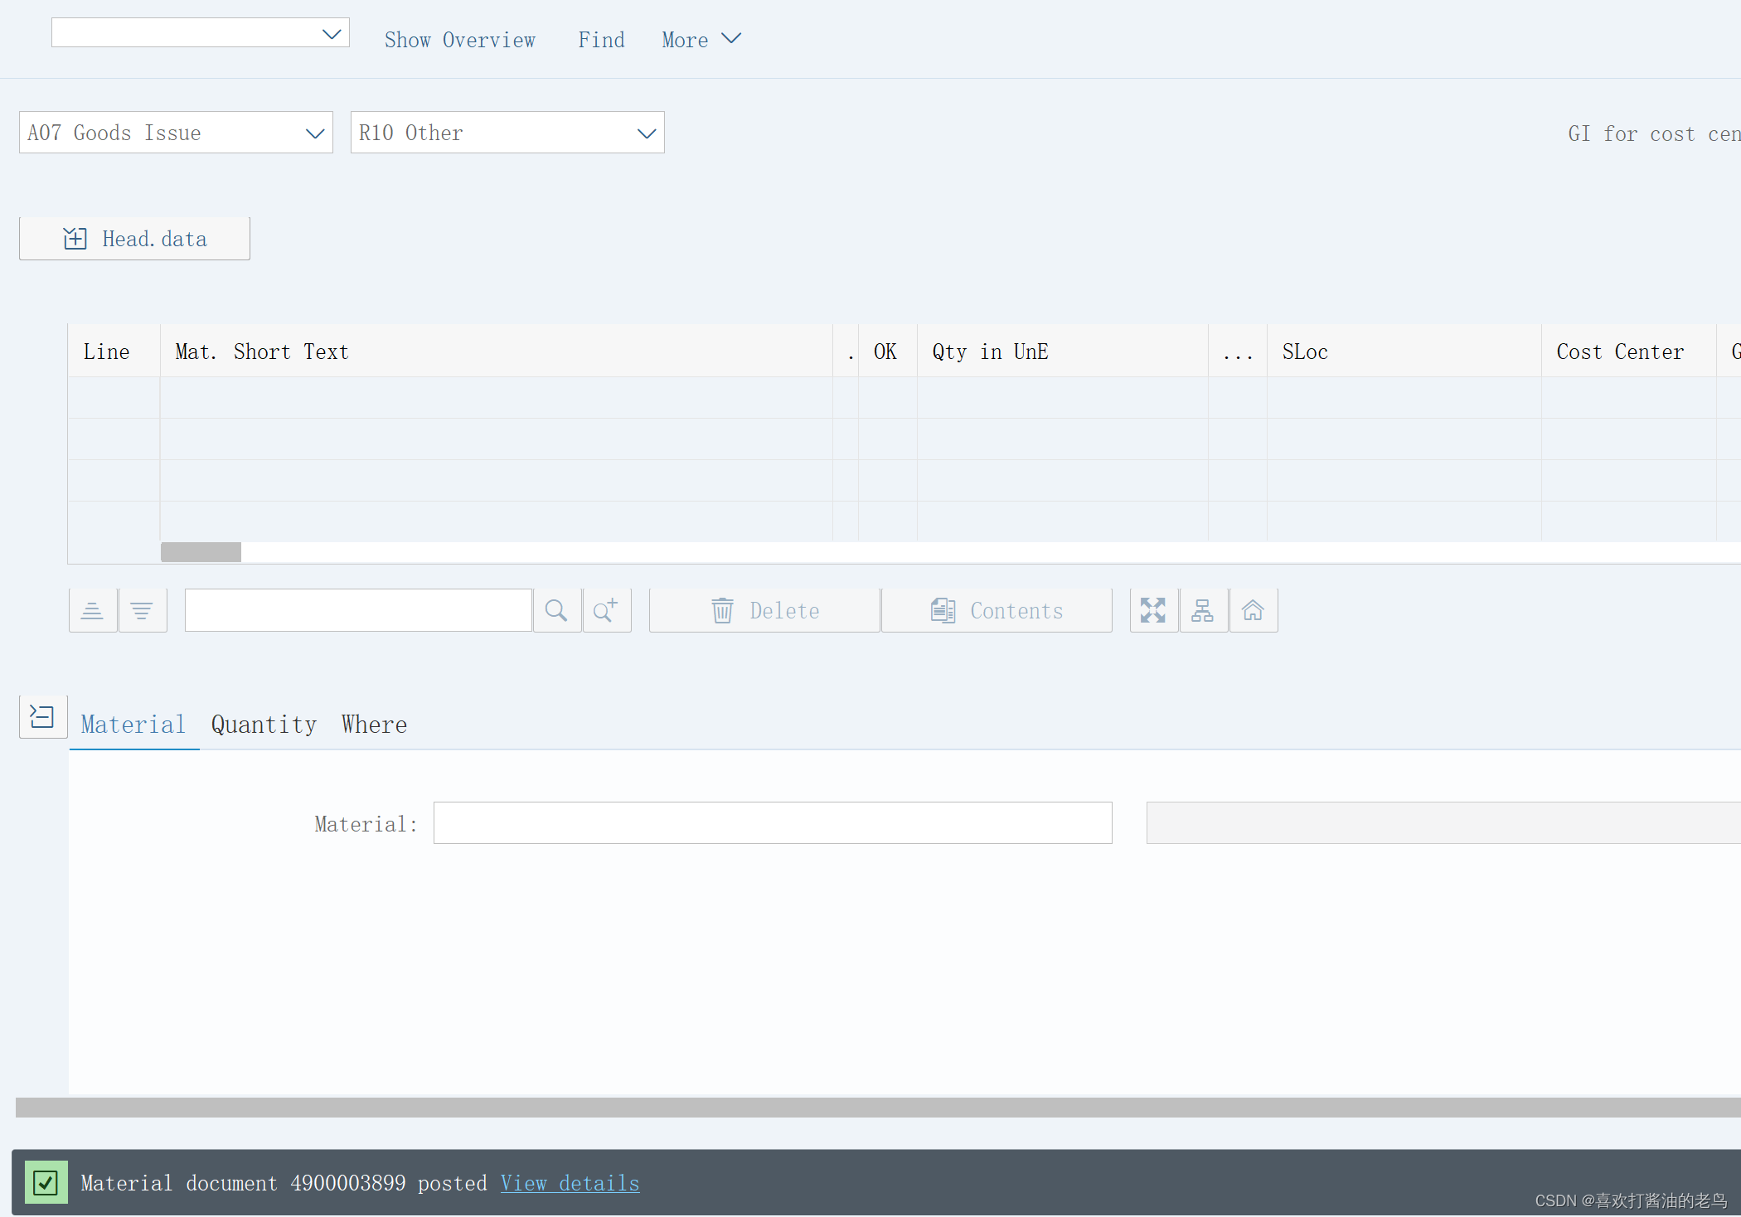Image resolution: width=1741 pixels, height=1217 pixels.
Task: Click the fullscreen expand icon
Action: tap(1152, 609)
